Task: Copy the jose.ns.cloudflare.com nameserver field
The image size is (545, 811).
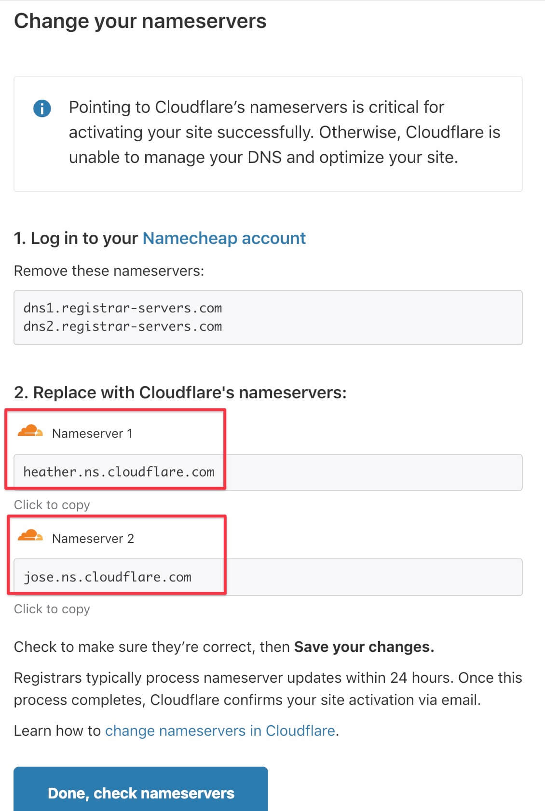Action: 268,577
